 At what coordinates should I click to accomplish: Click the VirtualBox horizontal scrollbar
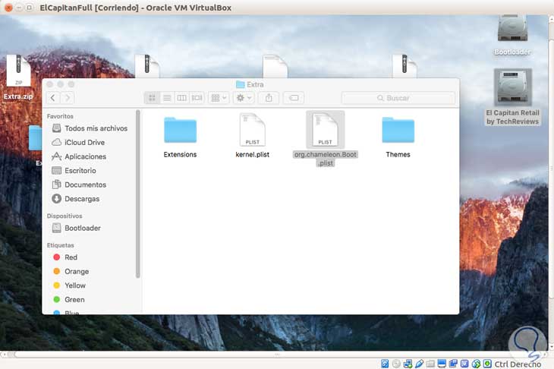pos(277,355)
